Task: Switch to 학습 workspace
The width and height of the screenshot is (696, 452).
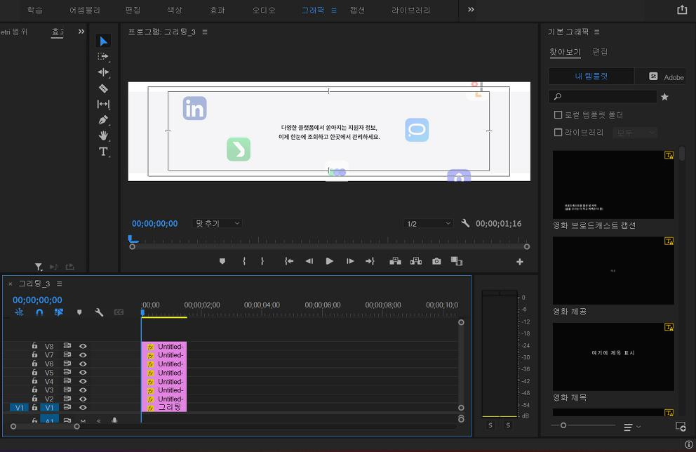Action: (35, 11)
